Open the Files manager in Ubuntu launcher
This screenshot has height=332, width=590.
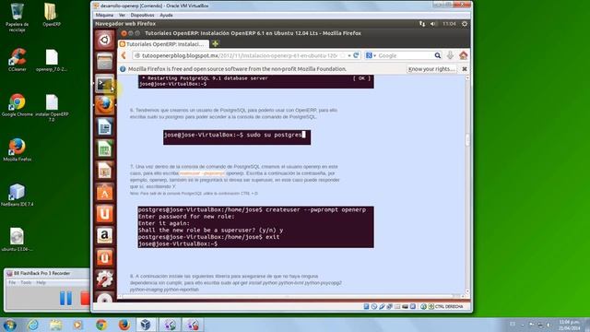[104, 62]
